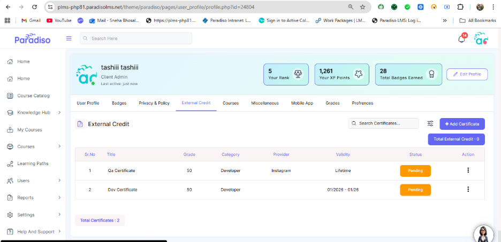Click the hamburger menu icon to collapse the sidebar

pos(69,38)
